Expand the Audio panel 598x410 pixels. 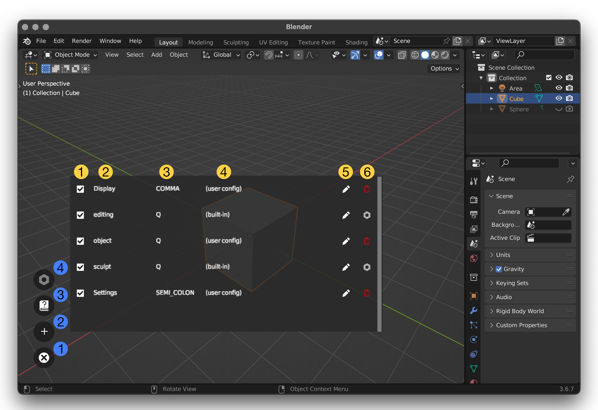click(x=530, y=297)
